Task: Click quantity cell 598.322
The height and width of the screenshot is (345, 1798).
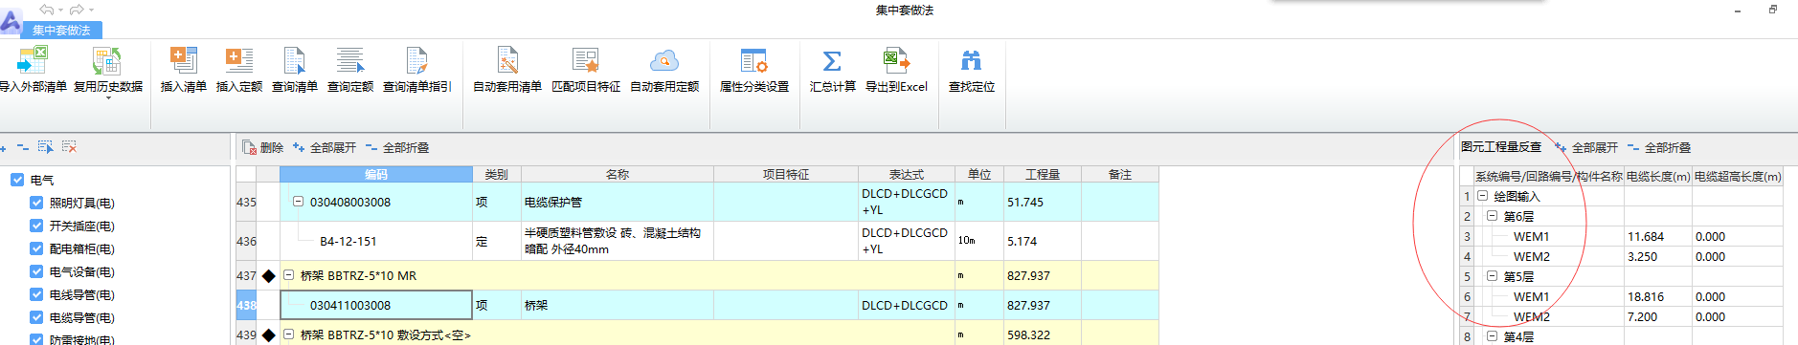Action: click(1043, 334)
